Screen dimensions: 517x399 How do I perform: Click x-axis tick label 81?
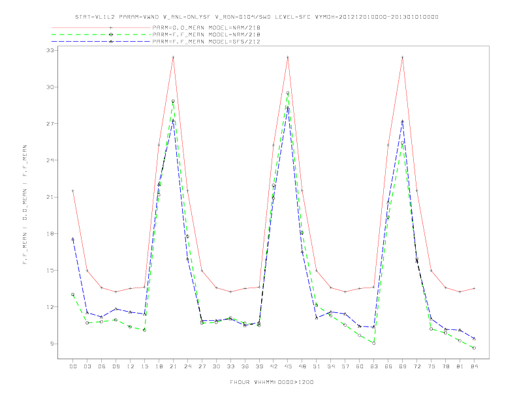pos(460,366)
